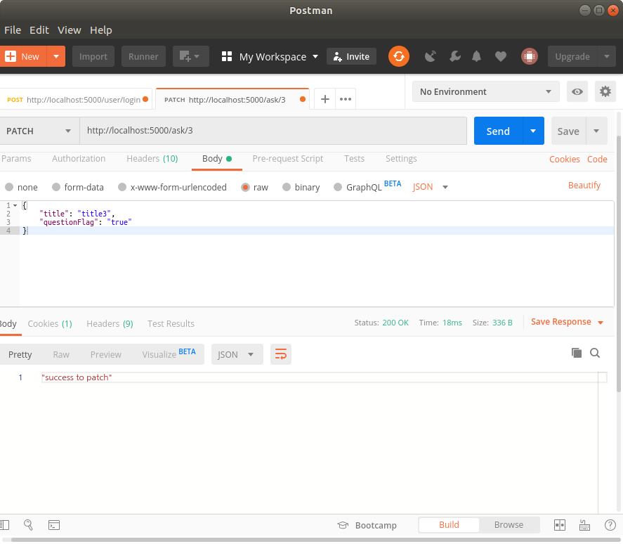Open the File menu
This screenshot has height=544, width=623.
coord(13,30)
